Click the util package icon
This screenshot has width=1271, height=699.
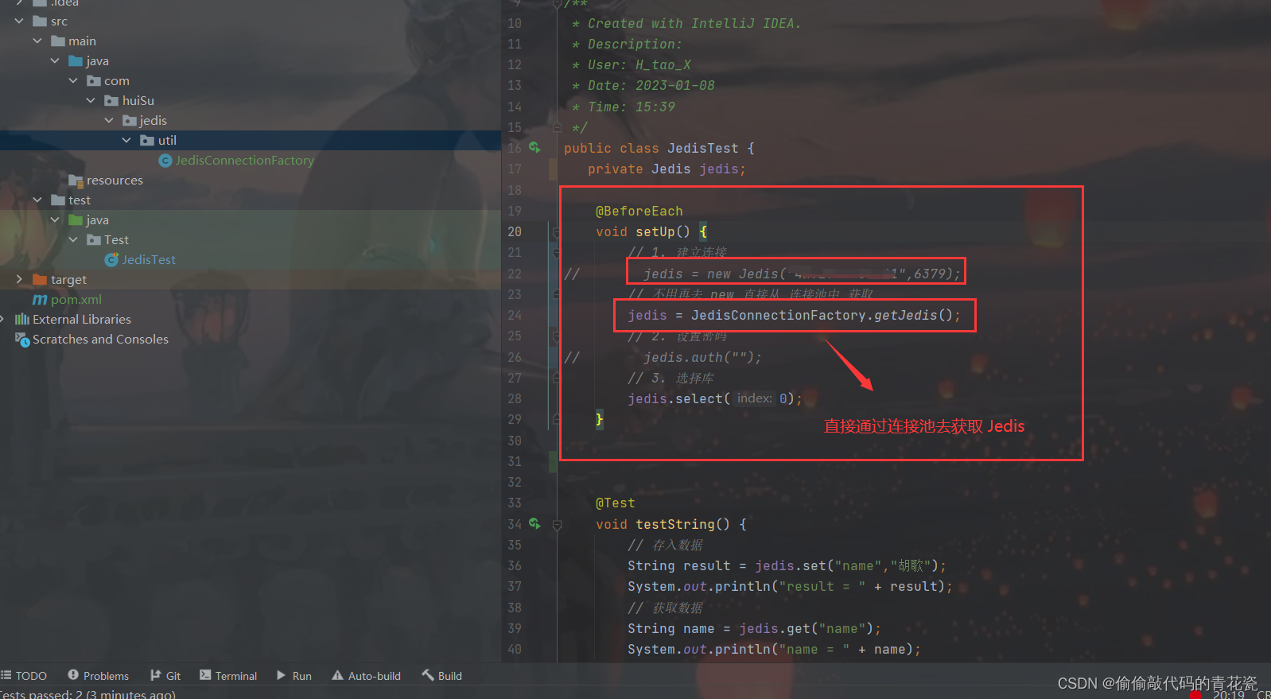147,140
